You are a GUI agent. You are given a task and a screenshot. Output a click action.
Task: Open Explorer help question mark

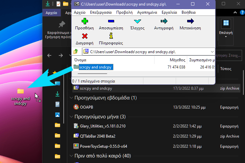click(242, 12)
